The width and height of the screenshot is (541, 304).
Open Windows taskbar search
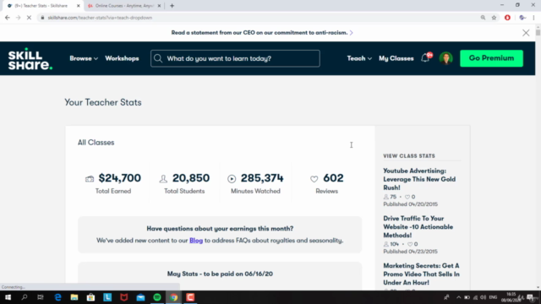click(25, 297)
